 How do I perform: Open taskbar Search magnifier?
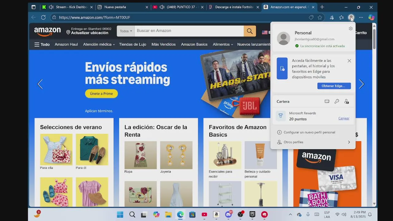pos(132,215)
